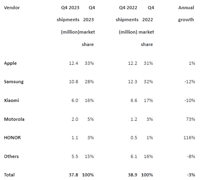This screenshot has height=180, width=200.
Task: Click Samsung's -12% annual growth cell
Action: tap(190, 82)
